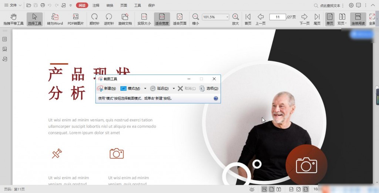The height and width of the screenshot is (193, 379).
Task: Jump to the last page (尾页)
Action: click(x=317, y=19)
